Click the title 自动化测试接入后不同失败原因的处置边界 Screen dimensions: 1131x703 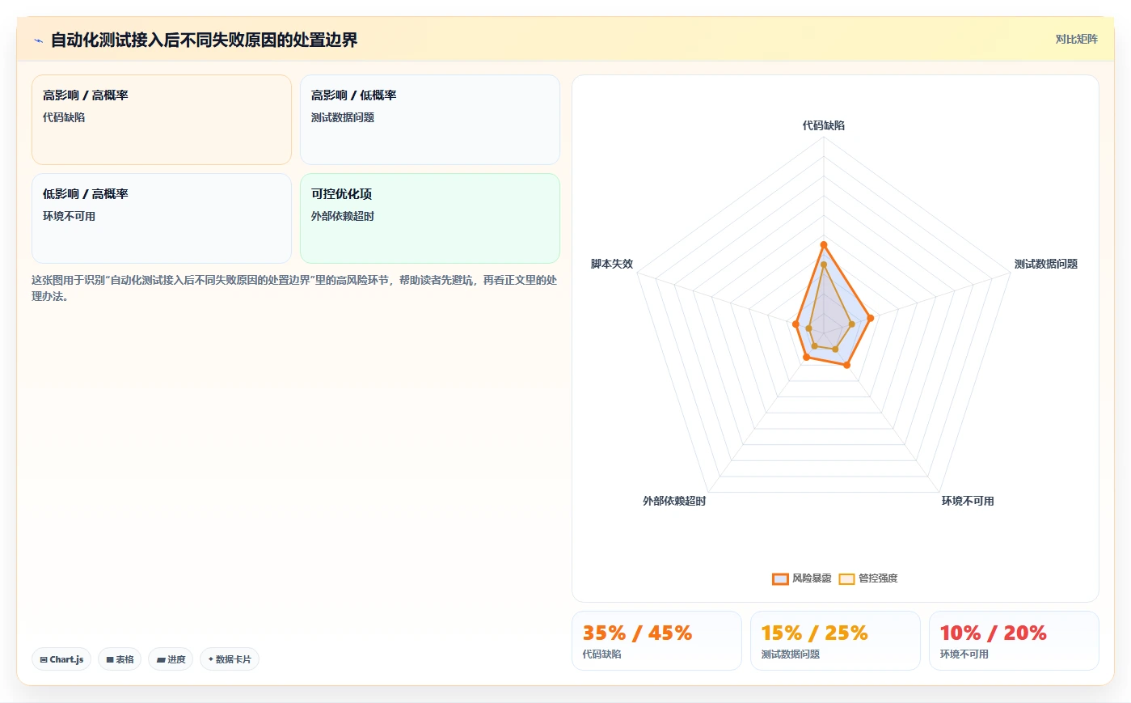204,40
